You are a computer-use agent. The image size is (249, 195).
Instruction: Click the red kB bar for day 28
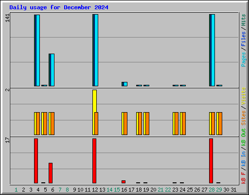tap(211, 161)
